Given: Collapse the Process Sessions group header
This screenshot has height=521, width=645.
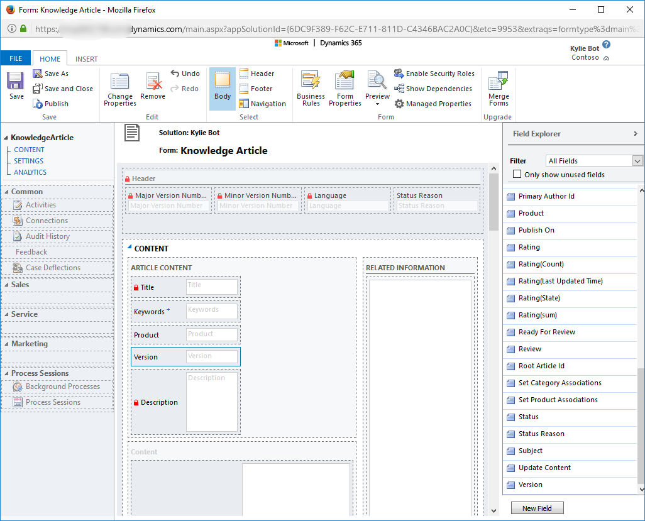Looking at the screenshot, I should point(6,373).
